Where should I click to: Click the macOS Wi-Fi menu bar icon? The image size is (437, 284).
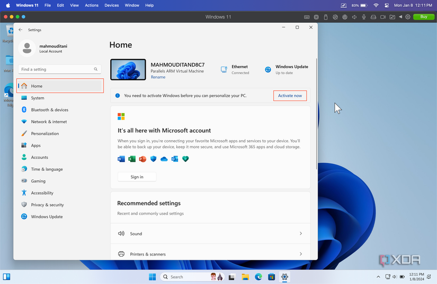click(x=376, y=5)
